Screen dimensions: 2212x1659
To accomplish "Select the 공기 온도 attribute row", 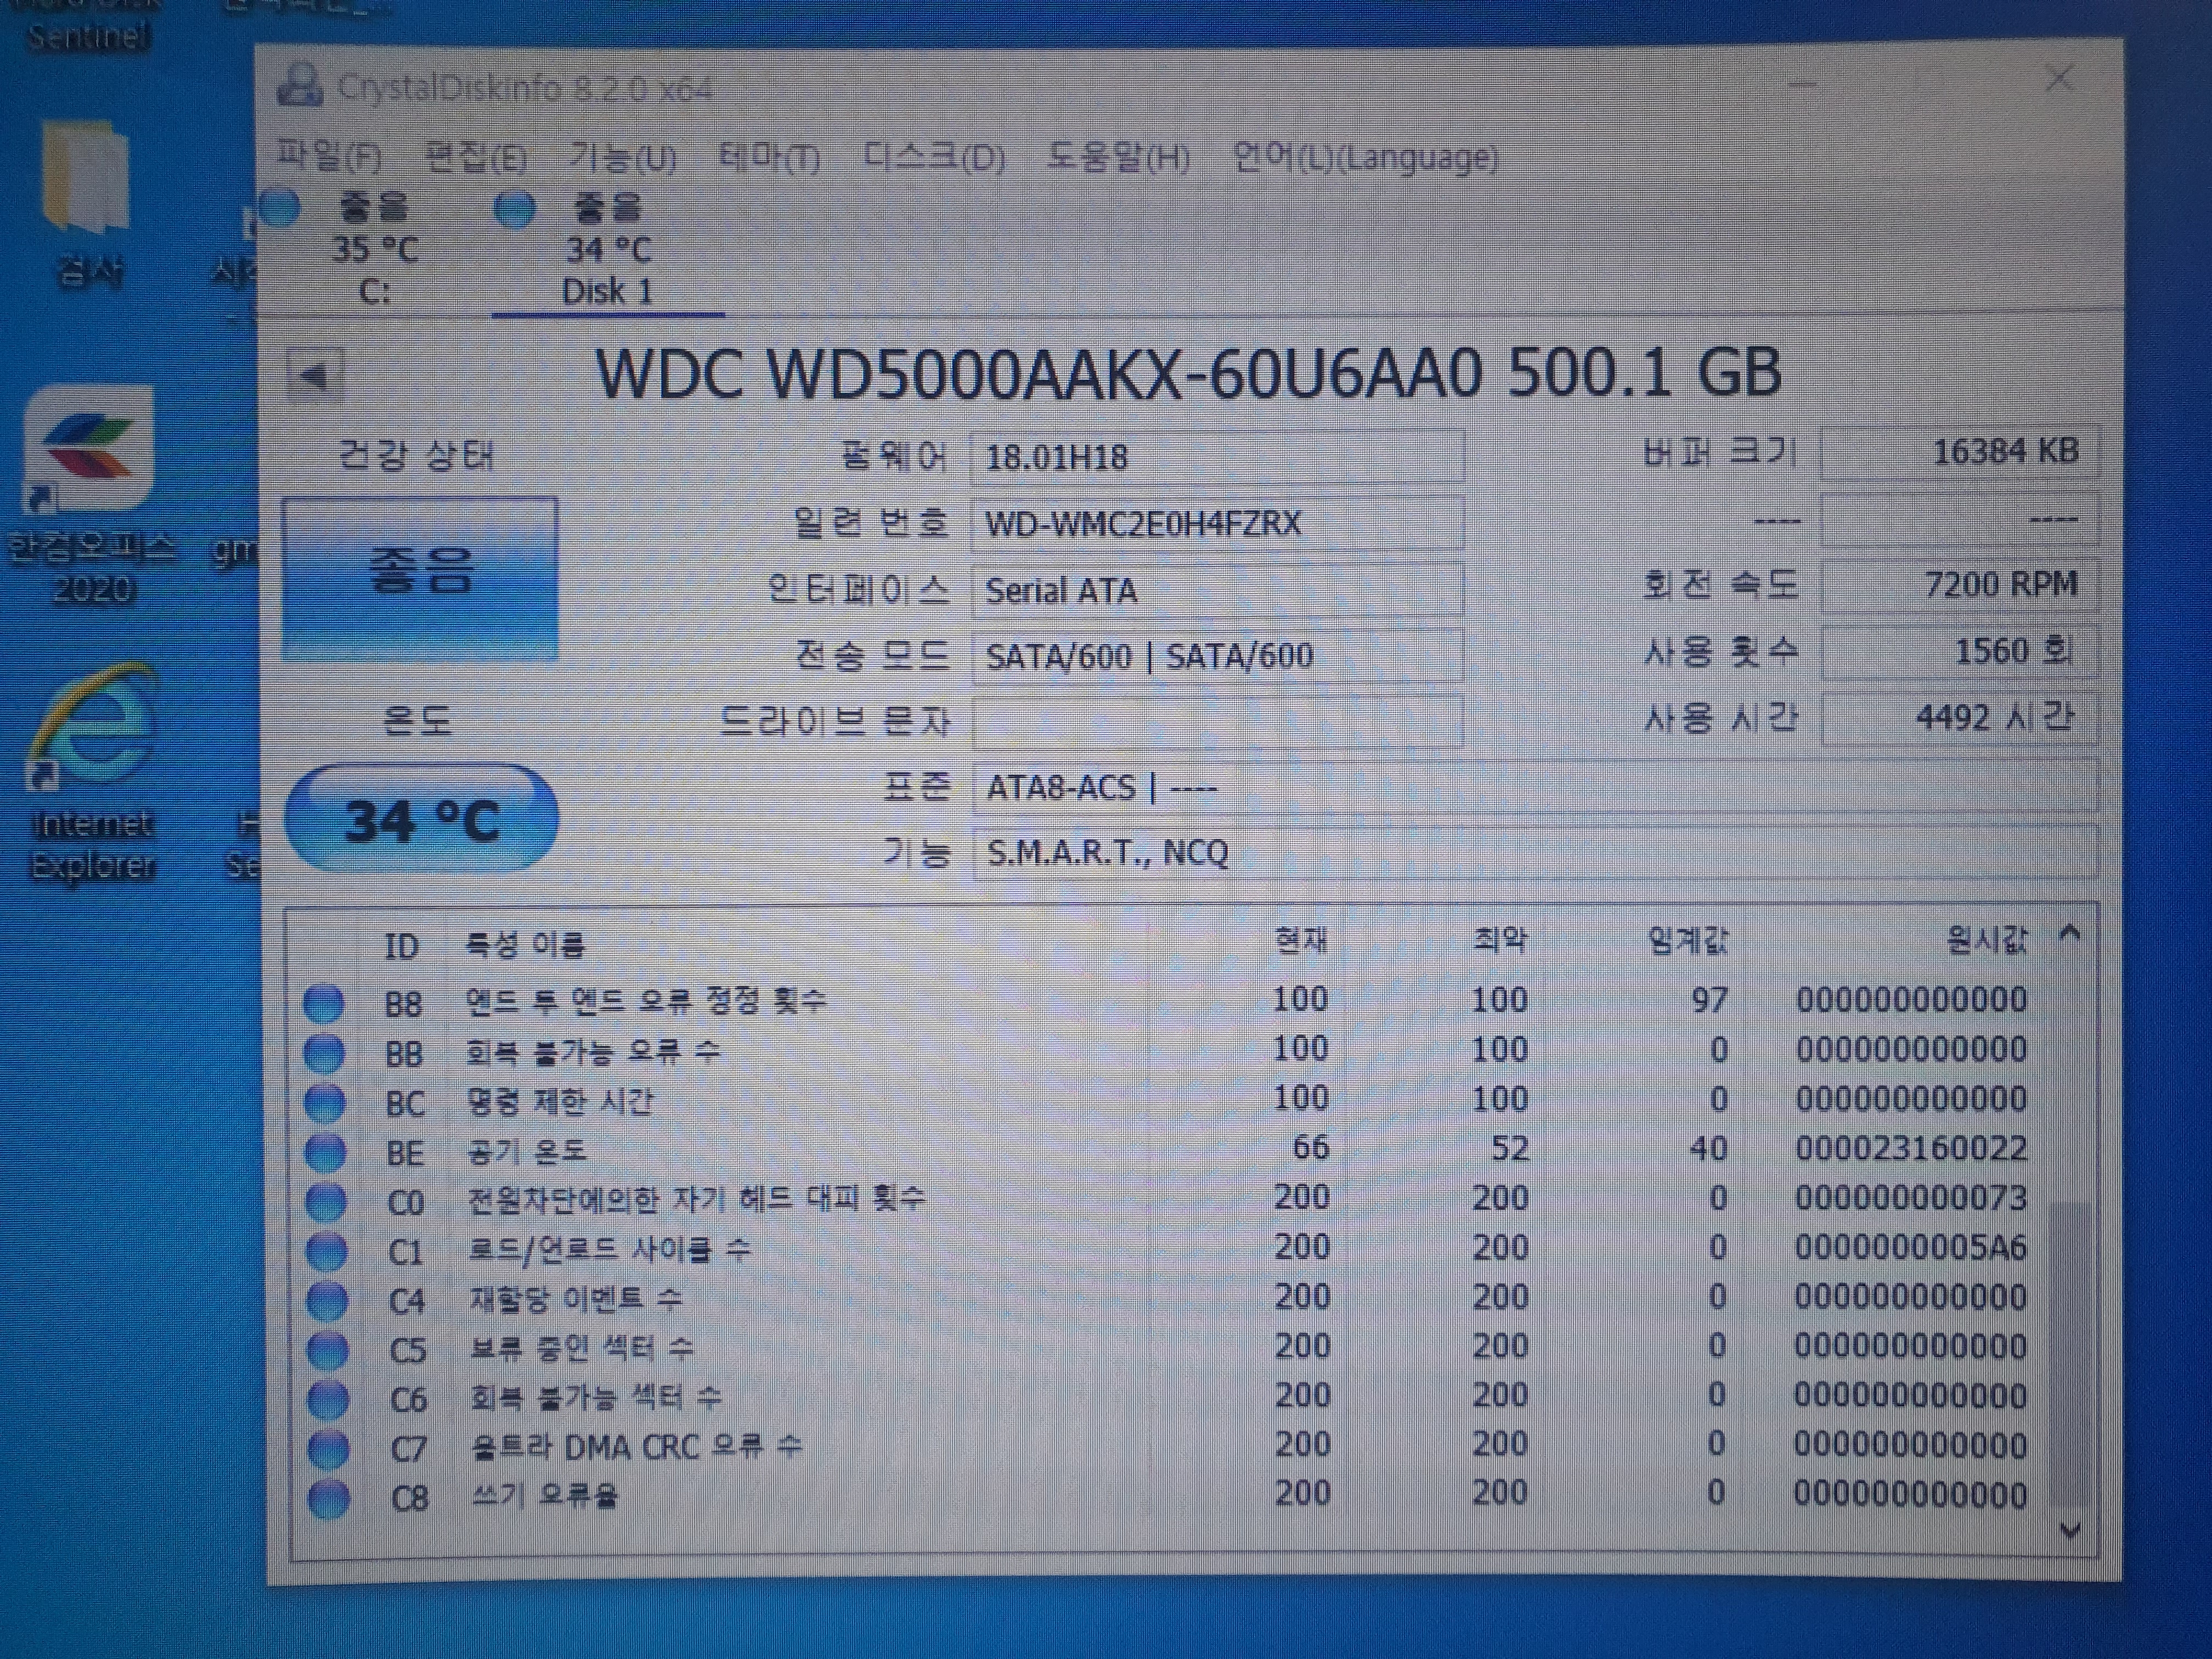I will tap(1165, 1150).
